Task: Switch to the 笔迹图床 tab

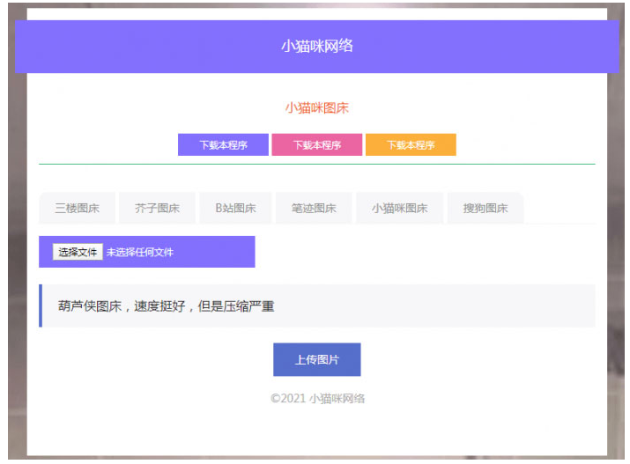Action: click(314, 209)
